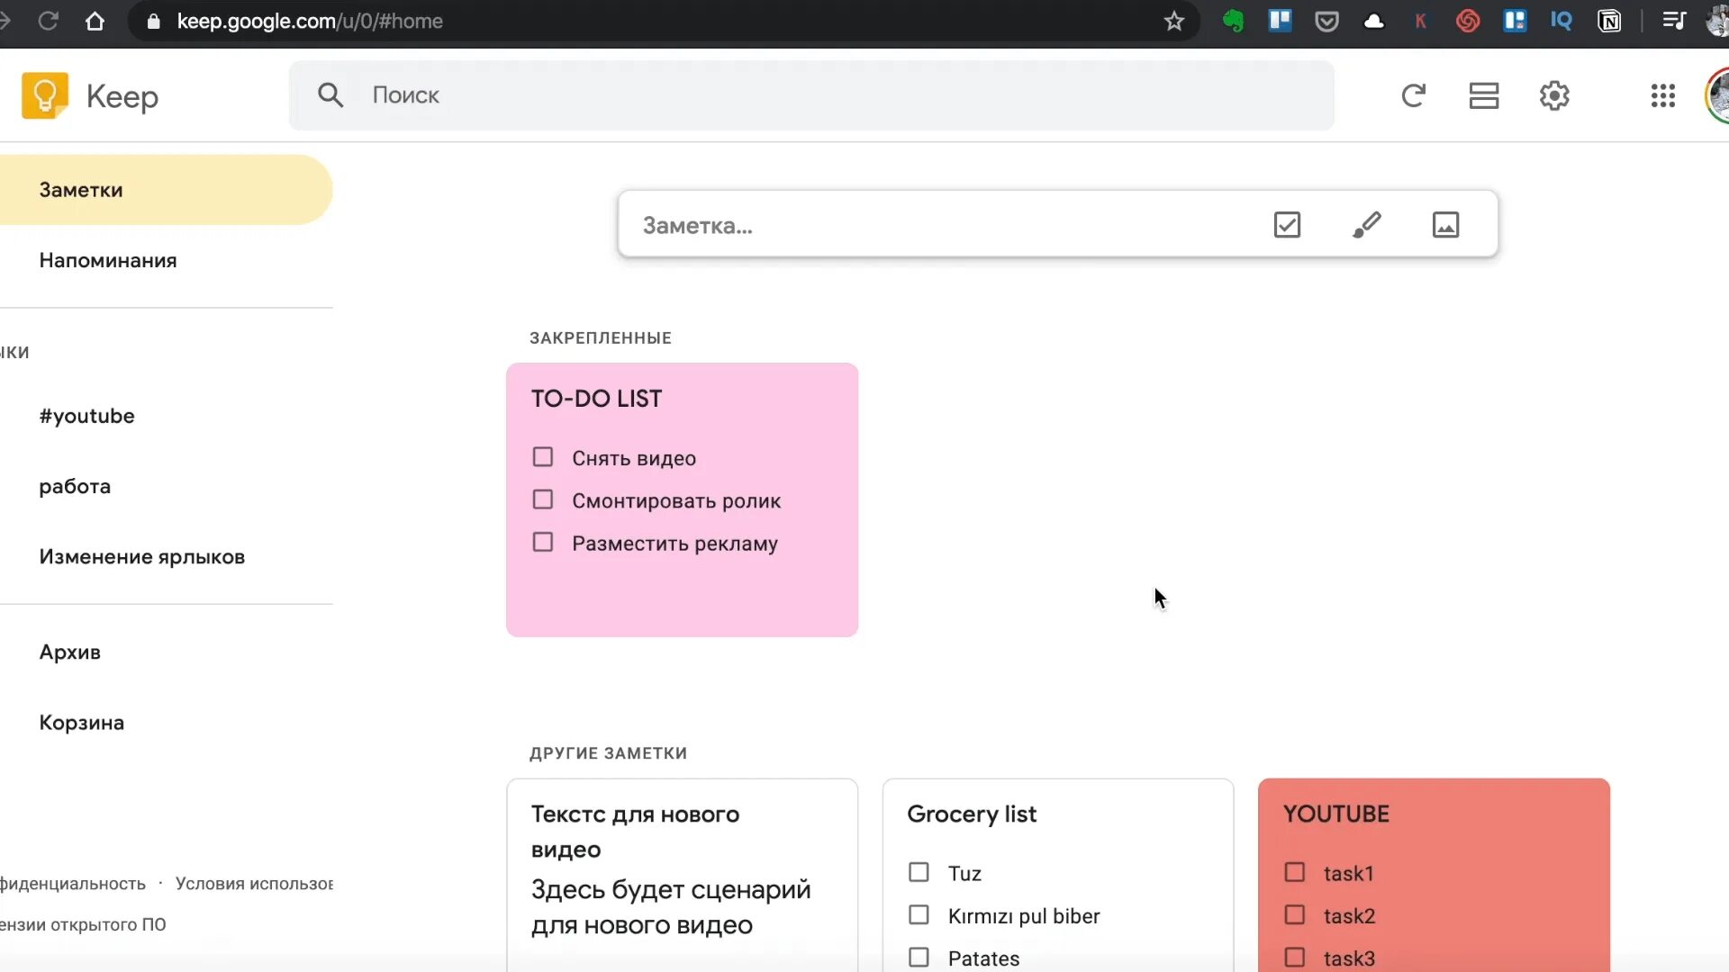Open the Google account avatar
The image size is (1729, 972).
click(1717, 95)
